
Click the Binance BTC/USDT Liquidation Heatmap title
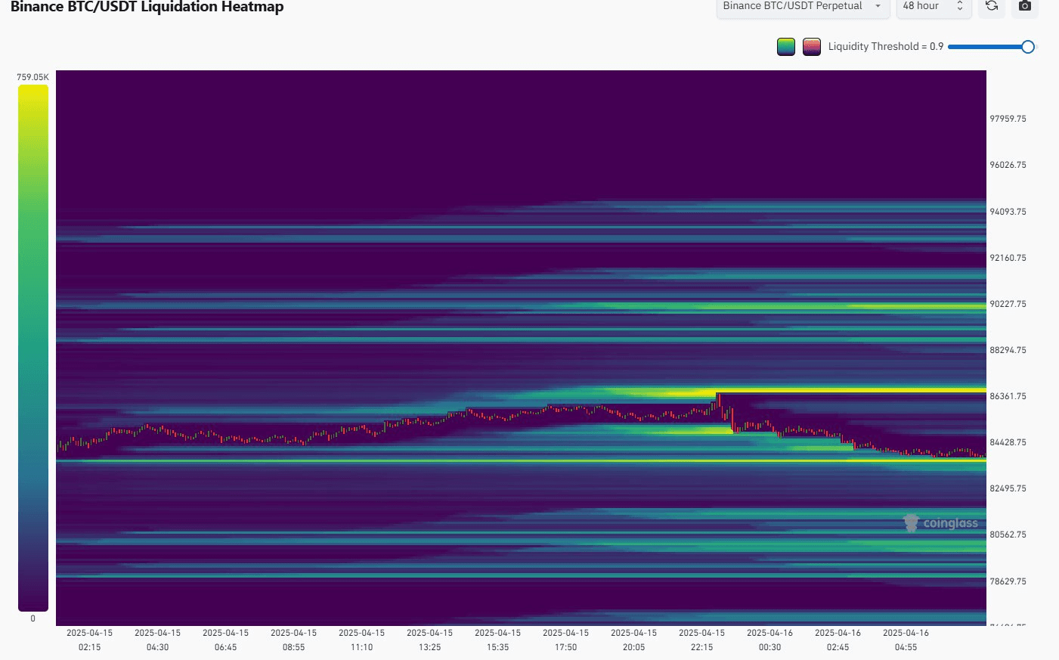point(147,7)
